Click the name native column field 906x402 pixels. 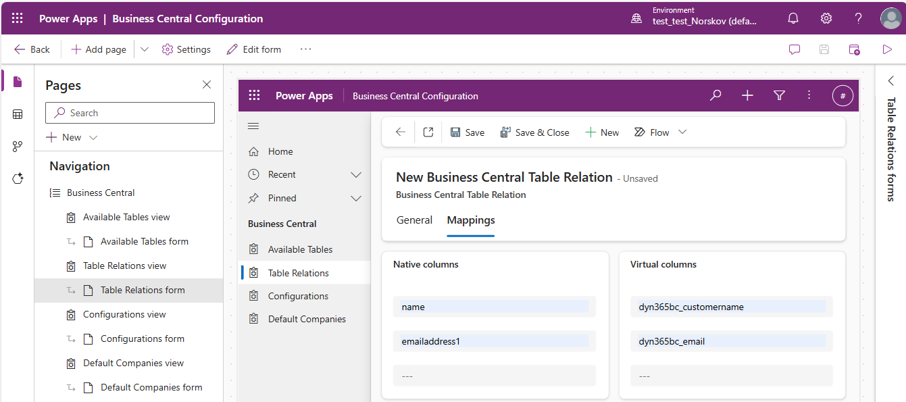coord(495,307)
